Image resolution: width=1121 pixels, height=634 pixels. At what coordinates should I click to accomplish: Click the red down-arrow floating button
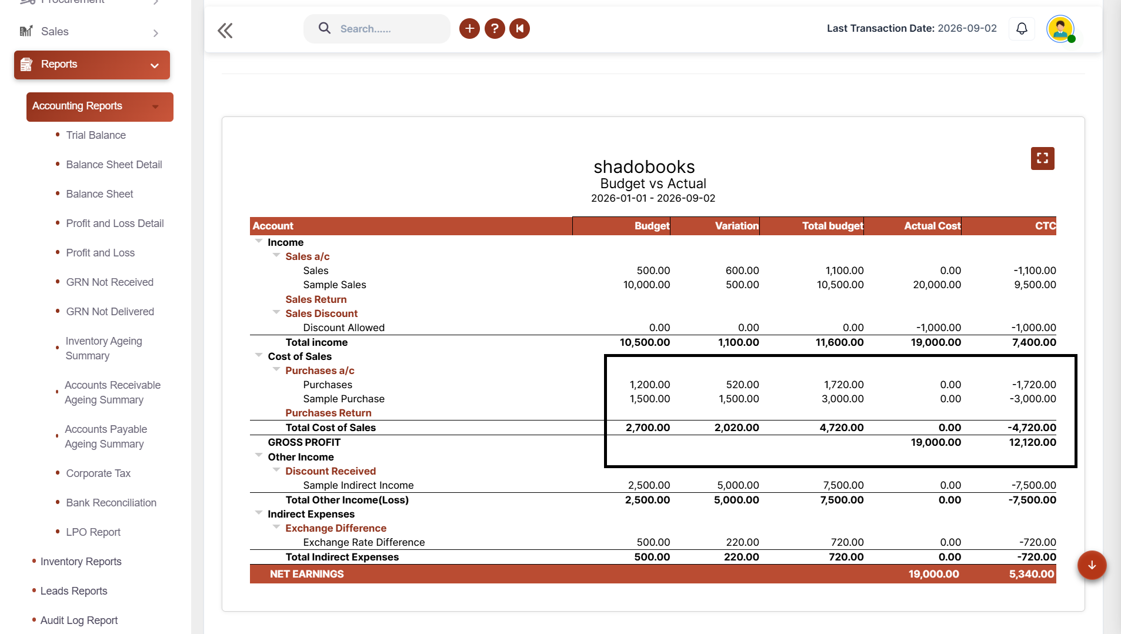click(1092, 565)
